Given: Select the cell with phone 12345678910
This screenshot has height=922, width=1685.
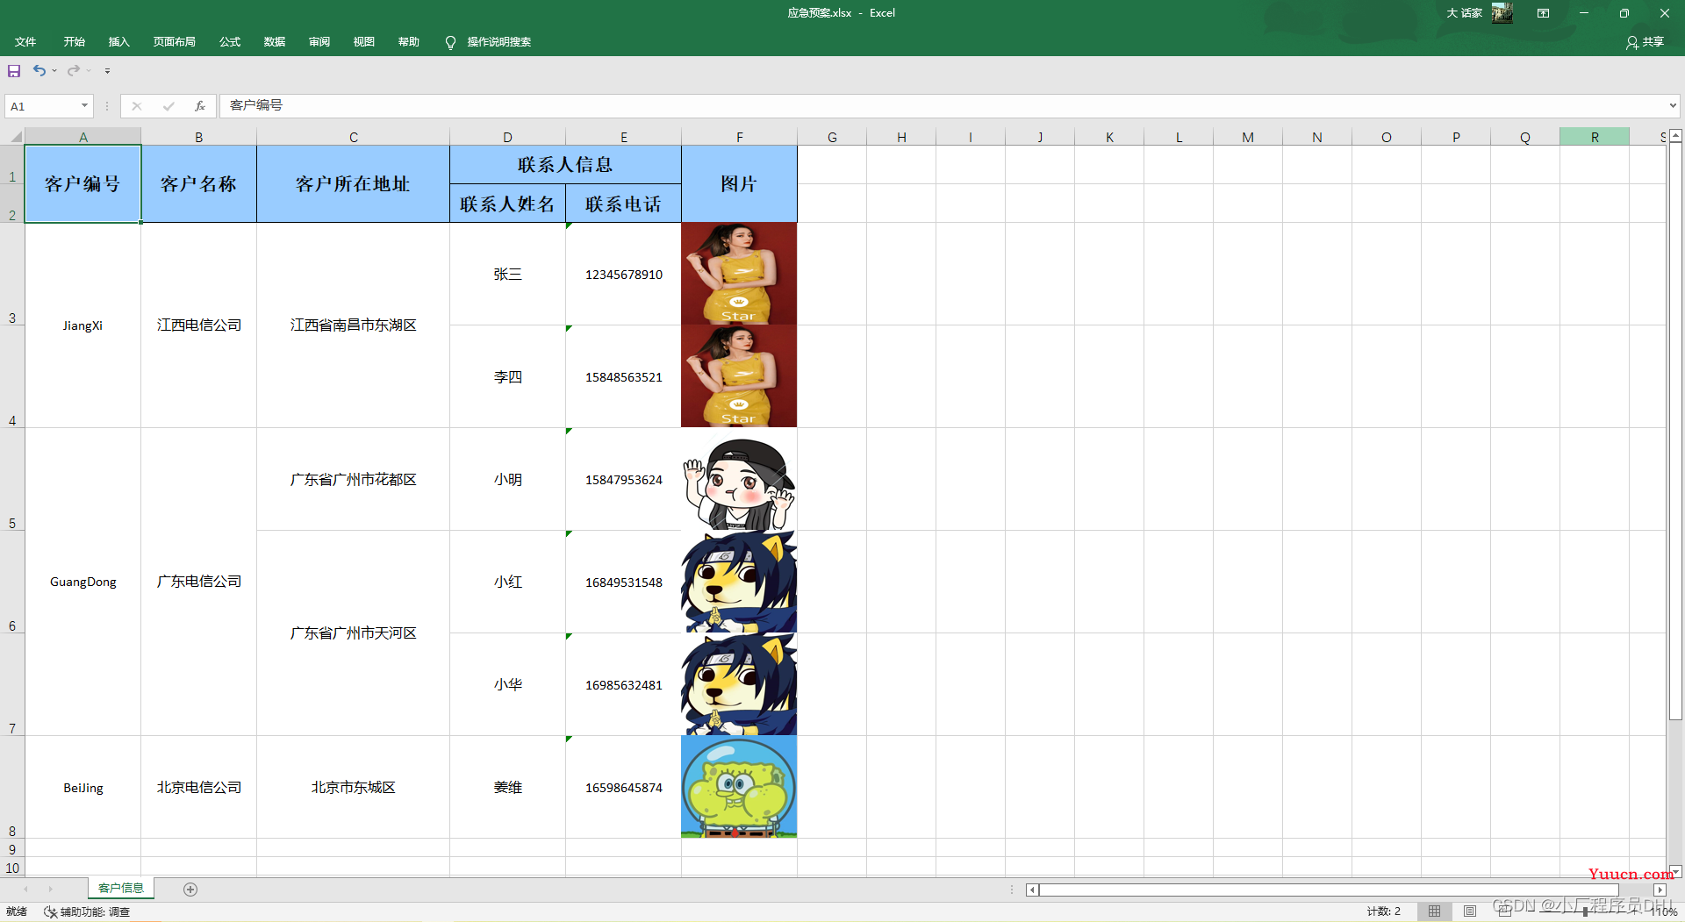Looking at the screenshot, I should click(x=623, y=275).
